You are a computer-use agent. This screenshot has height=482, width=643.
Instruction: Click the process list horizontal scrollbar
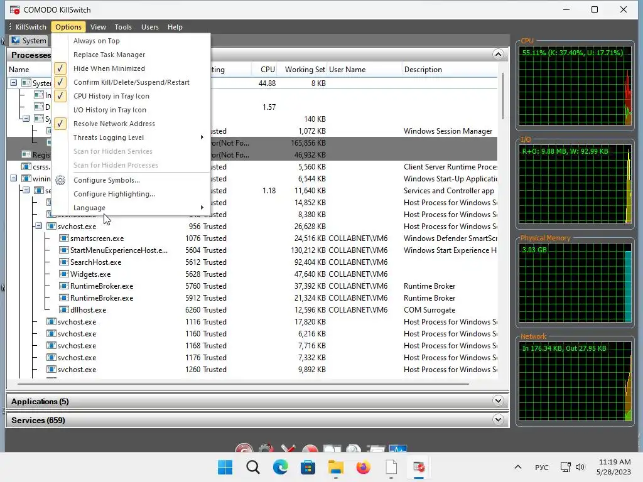[x=244, y=384]
